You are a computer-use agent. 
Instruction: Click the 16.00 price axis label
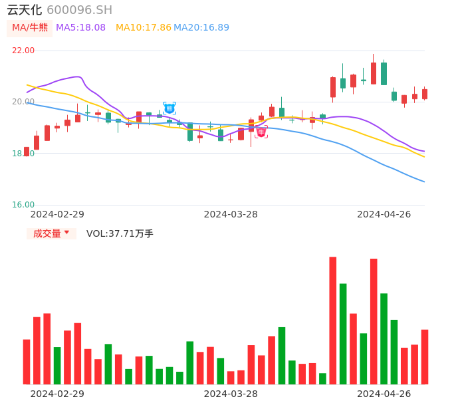click(23, 205)
